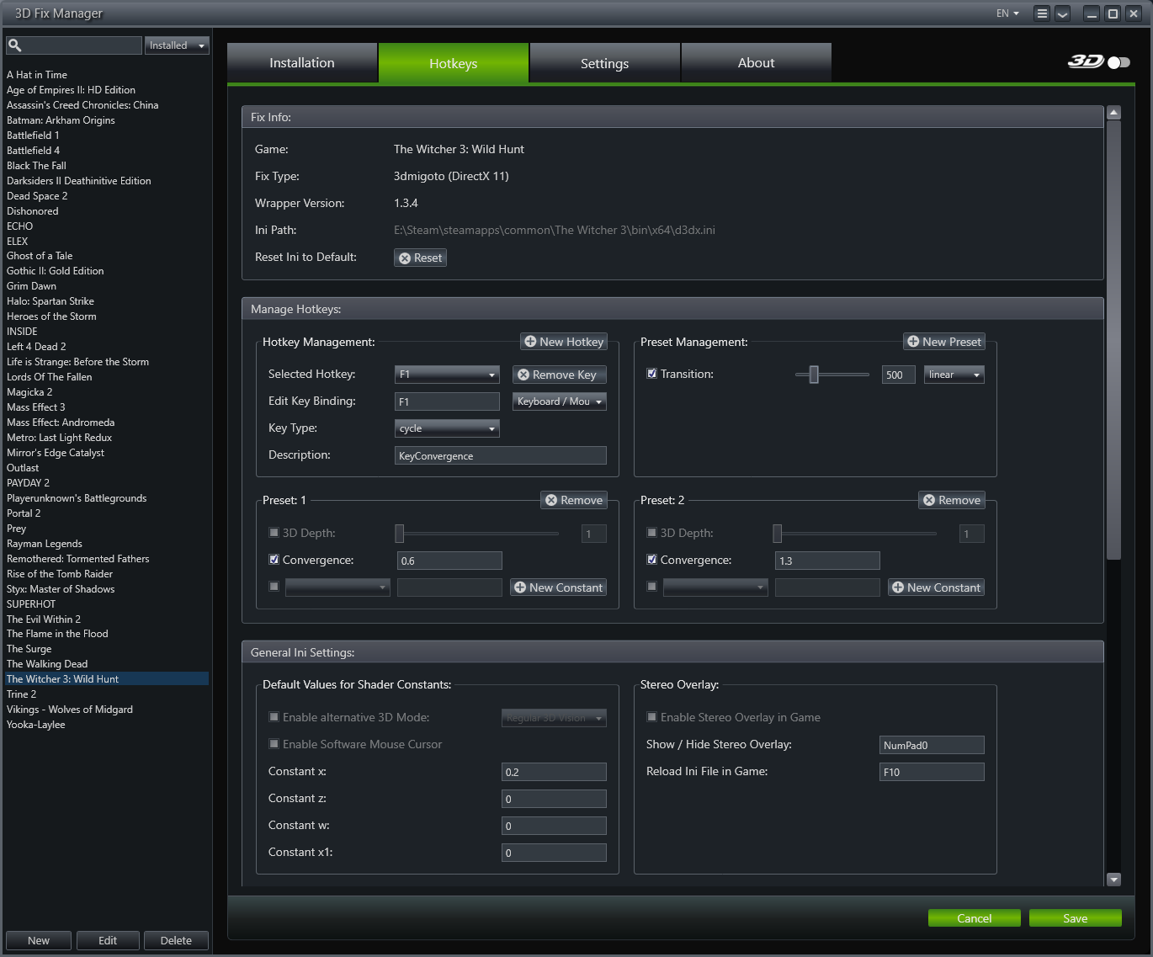Click the 3D logo icon

pos(1086,61)
